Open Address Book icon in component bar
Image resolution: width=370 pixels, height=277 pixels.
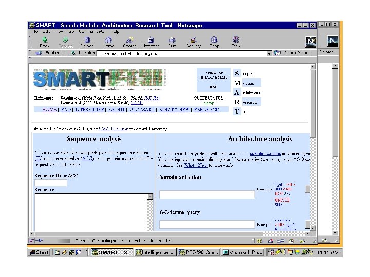coord(291,241)
